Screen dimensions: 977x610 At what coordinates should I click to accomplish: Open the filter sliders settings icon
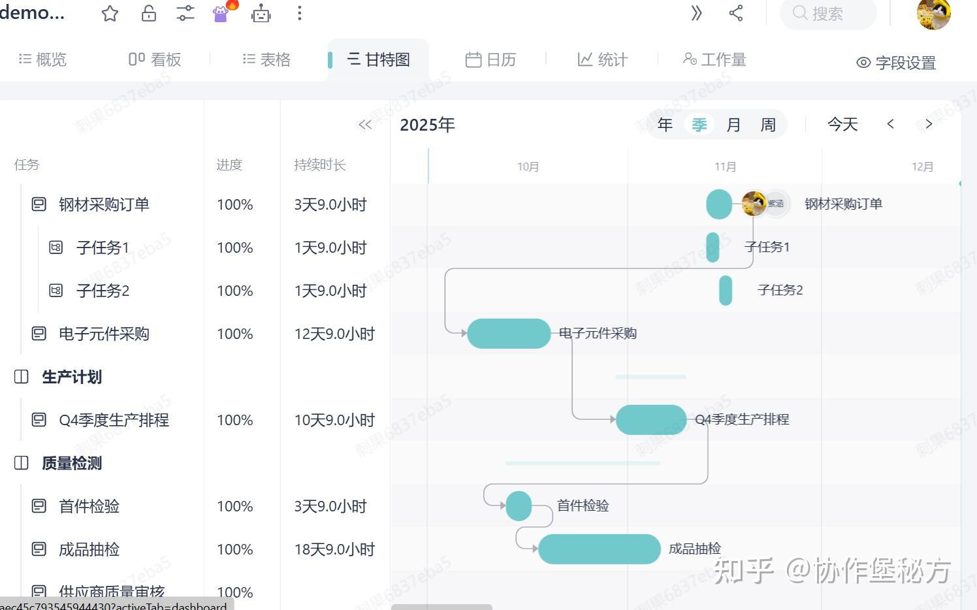click(x=185, y=13)
